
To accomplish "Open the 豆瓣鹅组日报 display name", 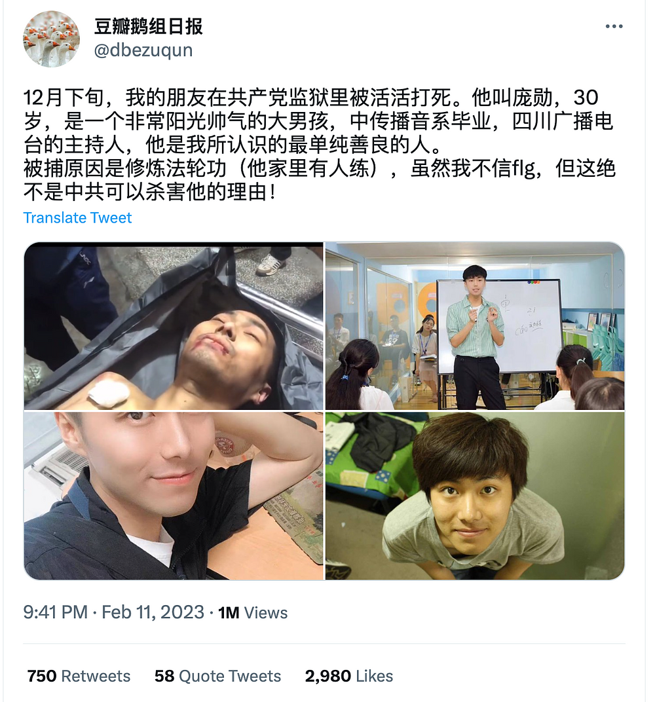I will (x=148, y=27).
